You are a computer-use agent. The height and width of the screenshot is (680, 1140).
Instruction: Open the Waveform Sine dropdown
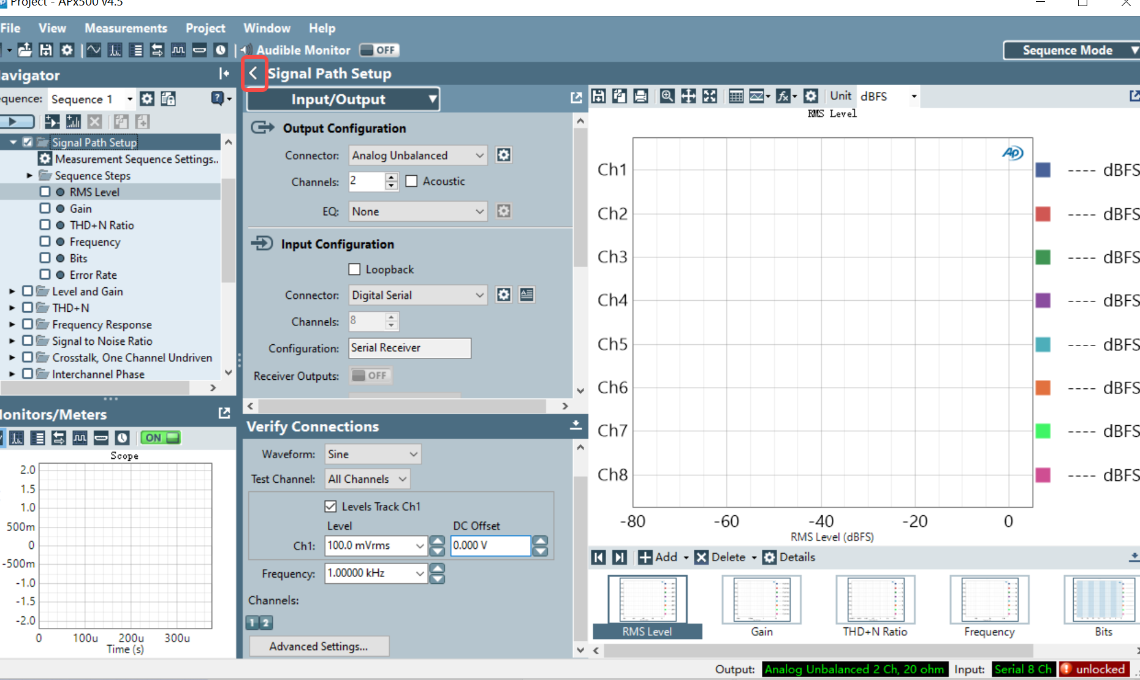[x=373, y=454]
